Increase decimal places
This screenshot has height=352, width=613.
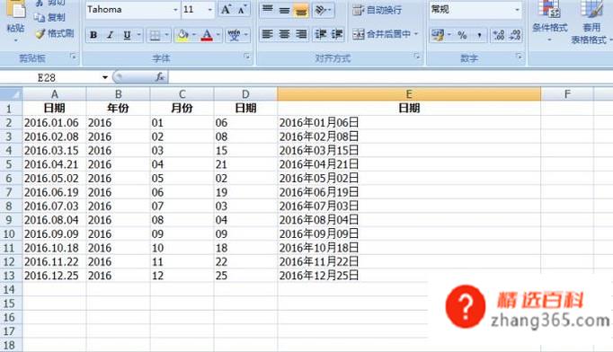pyautogui.click(x=499, y=35)
